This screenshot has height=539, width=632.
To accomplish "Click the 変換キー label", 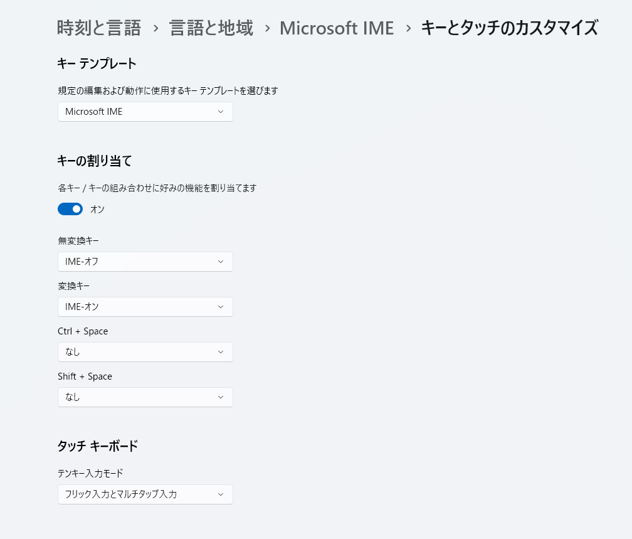I will (74, 286).
